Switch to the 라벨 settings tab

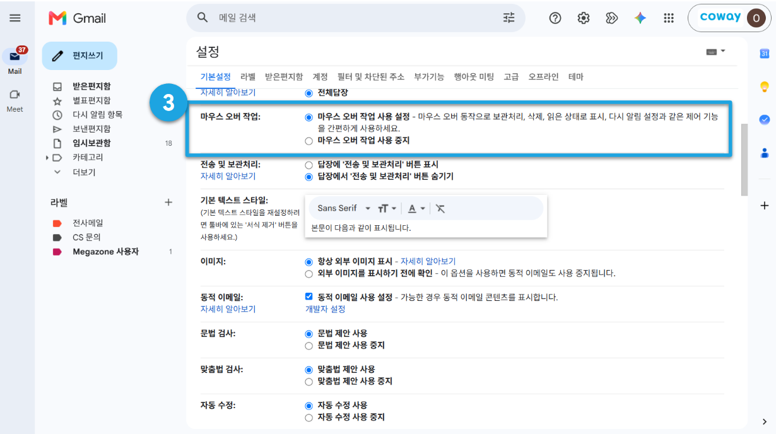coord(248,77)
